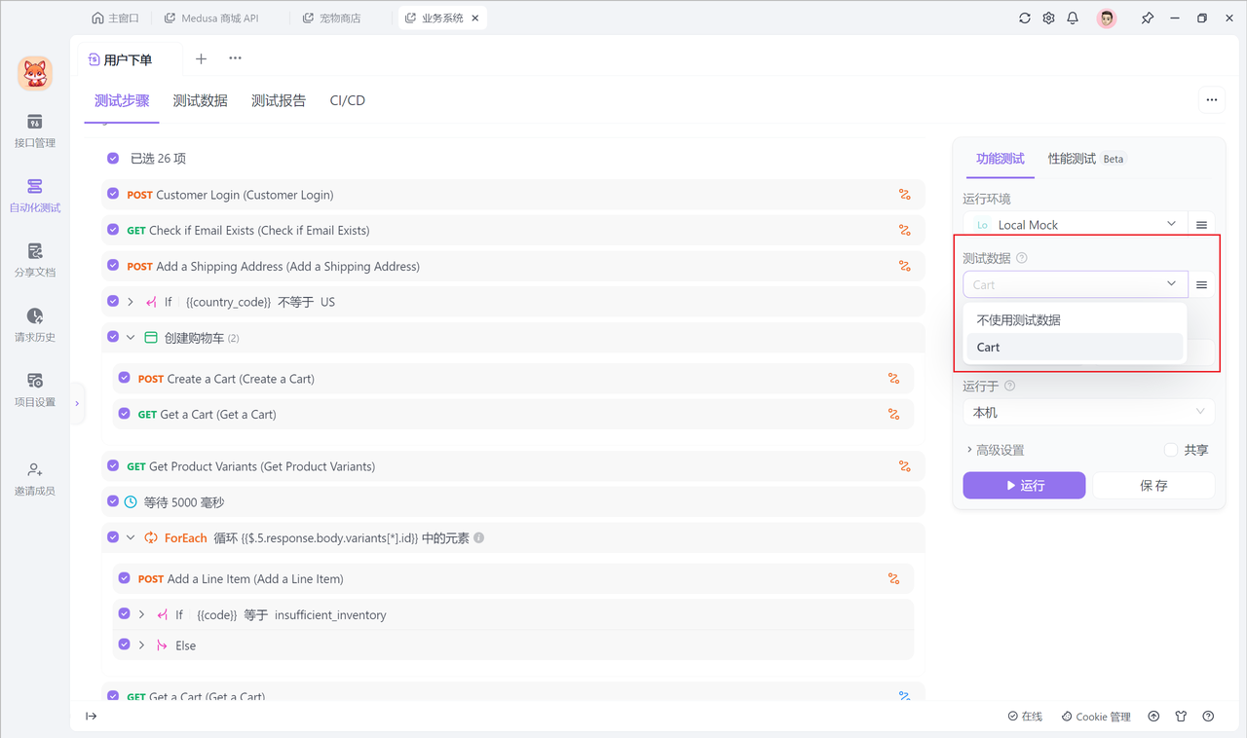Switch to 测试报告 tab
1247x738 pixels.
click(279, 100)
